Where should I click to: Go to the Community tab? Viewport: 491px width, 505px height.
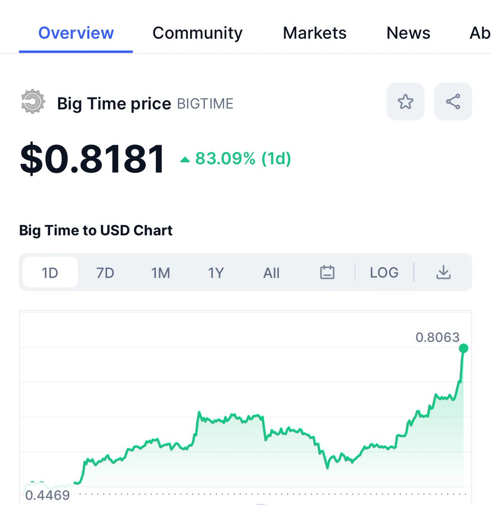coord(198,33)
